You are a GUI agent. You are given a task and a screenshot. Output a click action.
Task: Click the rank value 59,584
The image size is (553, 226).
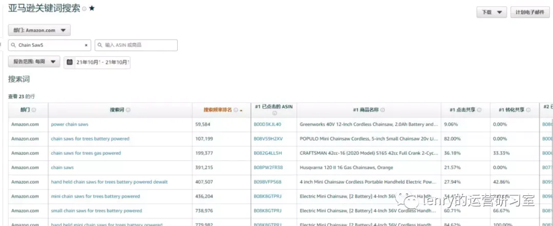(x=203, y=124)
